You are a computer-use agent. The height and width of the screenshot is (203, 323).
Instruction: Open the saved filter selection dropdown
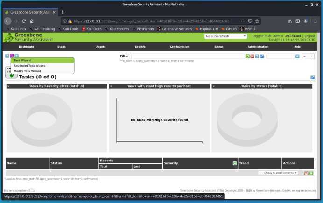308,56
